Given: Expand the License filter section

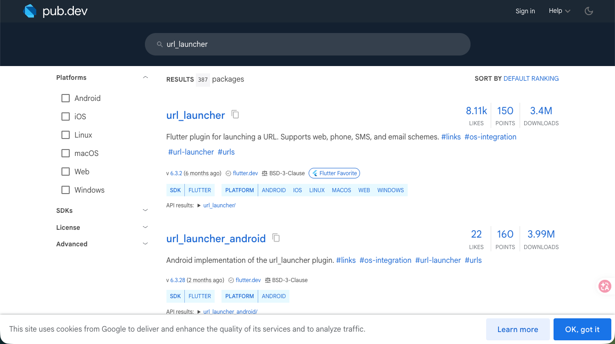Looking at the screenshot, I should click(145, 227).
